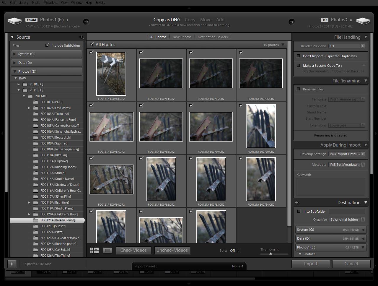Enable Don't Import Suspected Duplicates
The image size is (378, 286).
coord(298,56)
